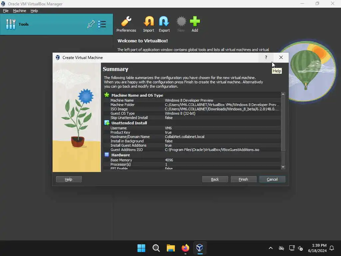Open the Tools list menu icon
Screen dimensions: 341x256
102,24
